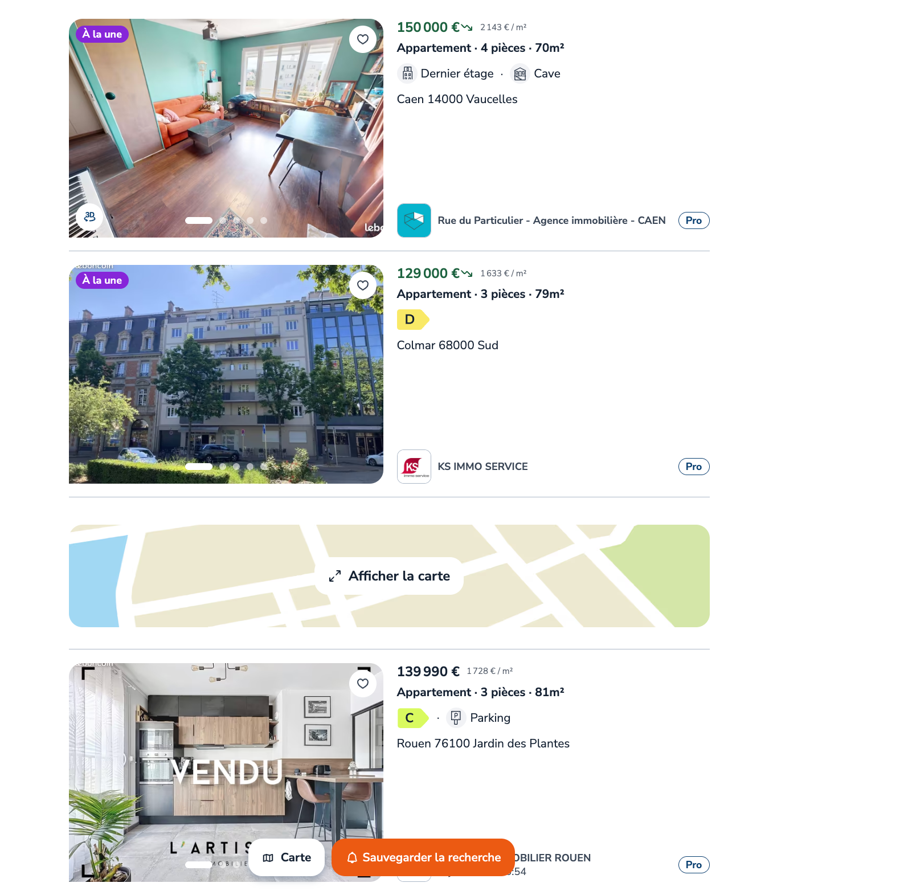
Task: Expand the map with Afficher la carte
Action: click(x=390, y=576)
